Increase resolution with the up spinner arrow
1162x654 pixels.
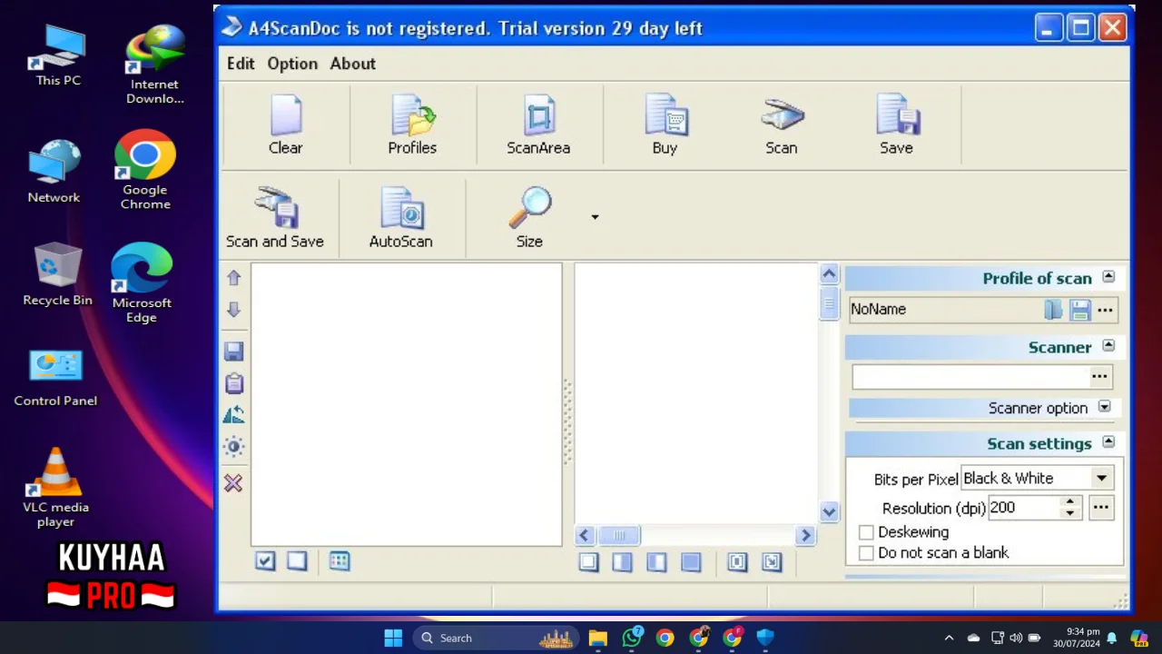click(x=1070, y=501)
